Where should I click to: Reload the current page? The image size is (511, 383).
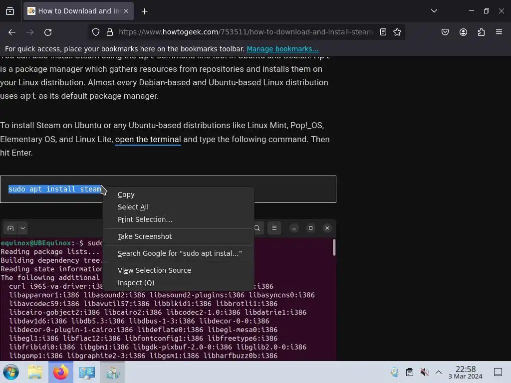48,32
